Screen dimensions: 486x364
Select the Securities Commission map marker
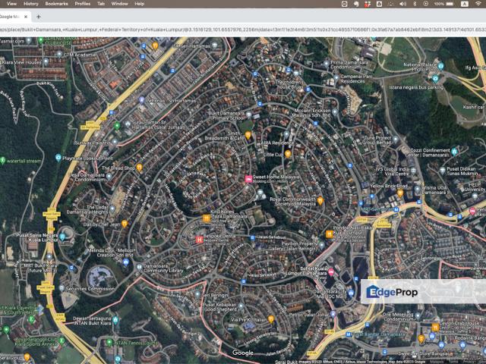[62, 289]
